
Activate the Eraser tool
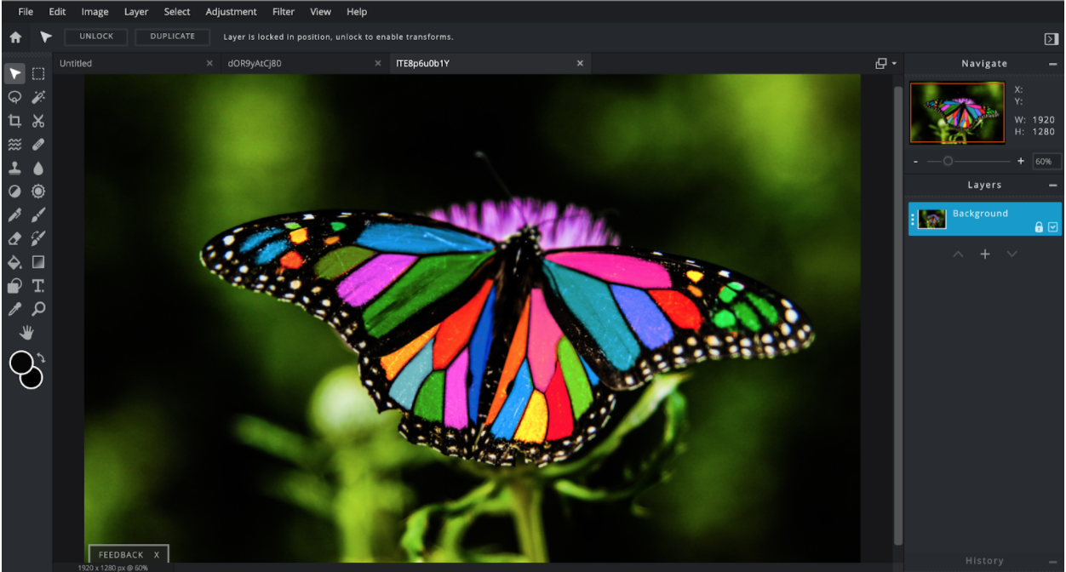click(14, 238)
